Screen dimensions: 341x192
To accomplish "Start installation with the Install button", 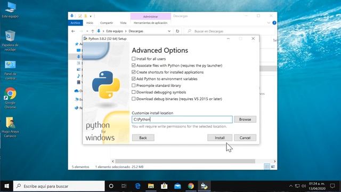I will click(x=220, y=138).
